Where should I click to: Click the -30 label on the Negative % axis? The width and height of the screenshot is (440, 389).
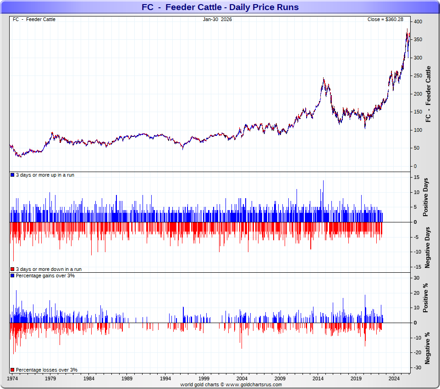click(x=417, y=367)
